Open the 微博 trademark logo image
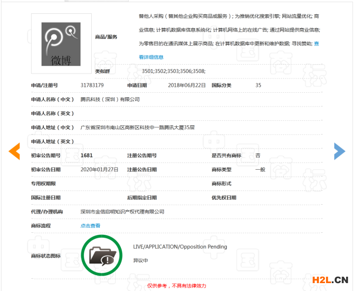The image size is (355, 291). click(61, 44)
